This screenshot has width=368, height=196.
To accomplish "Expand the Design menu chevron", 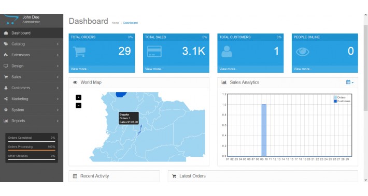I will click(58, 66).
